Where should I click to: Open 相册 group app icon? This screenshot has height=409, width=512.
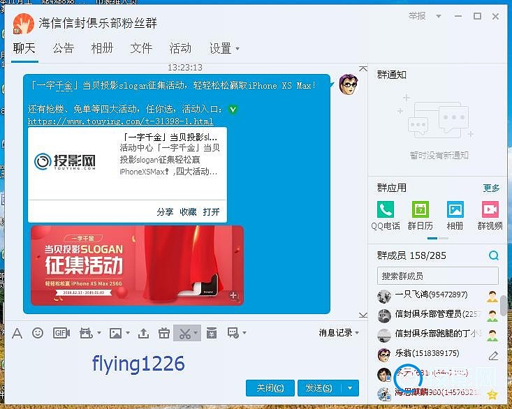[455, 209]
